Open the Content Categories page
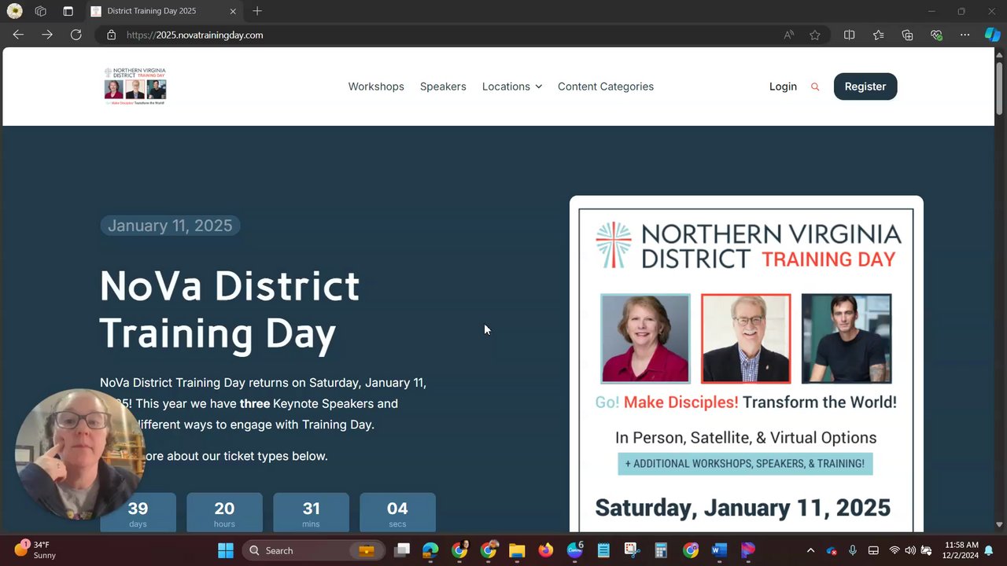 coord(606,86)
